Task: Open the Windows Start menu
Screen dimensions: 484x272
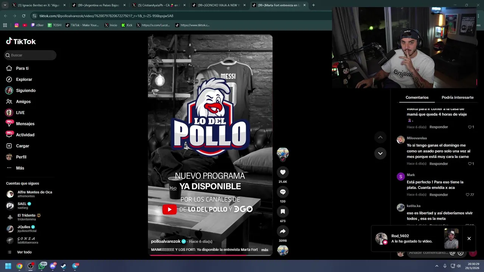Action: coord(8,266)
